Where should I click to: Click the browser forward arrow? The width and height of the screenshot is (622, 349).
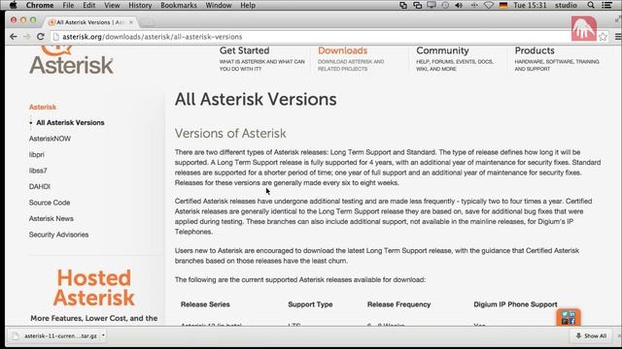click(26, 37)
